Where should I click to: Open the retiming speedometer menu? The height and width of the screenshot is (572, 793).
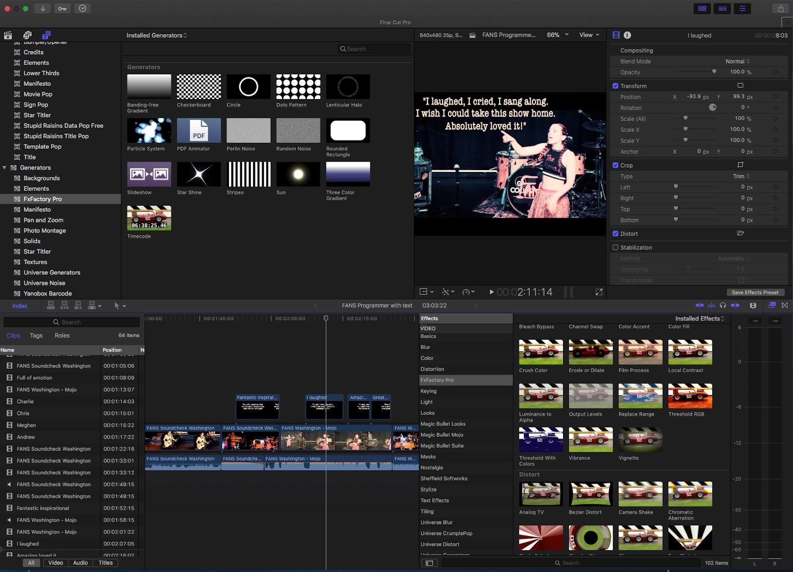(x=468, y=292)
